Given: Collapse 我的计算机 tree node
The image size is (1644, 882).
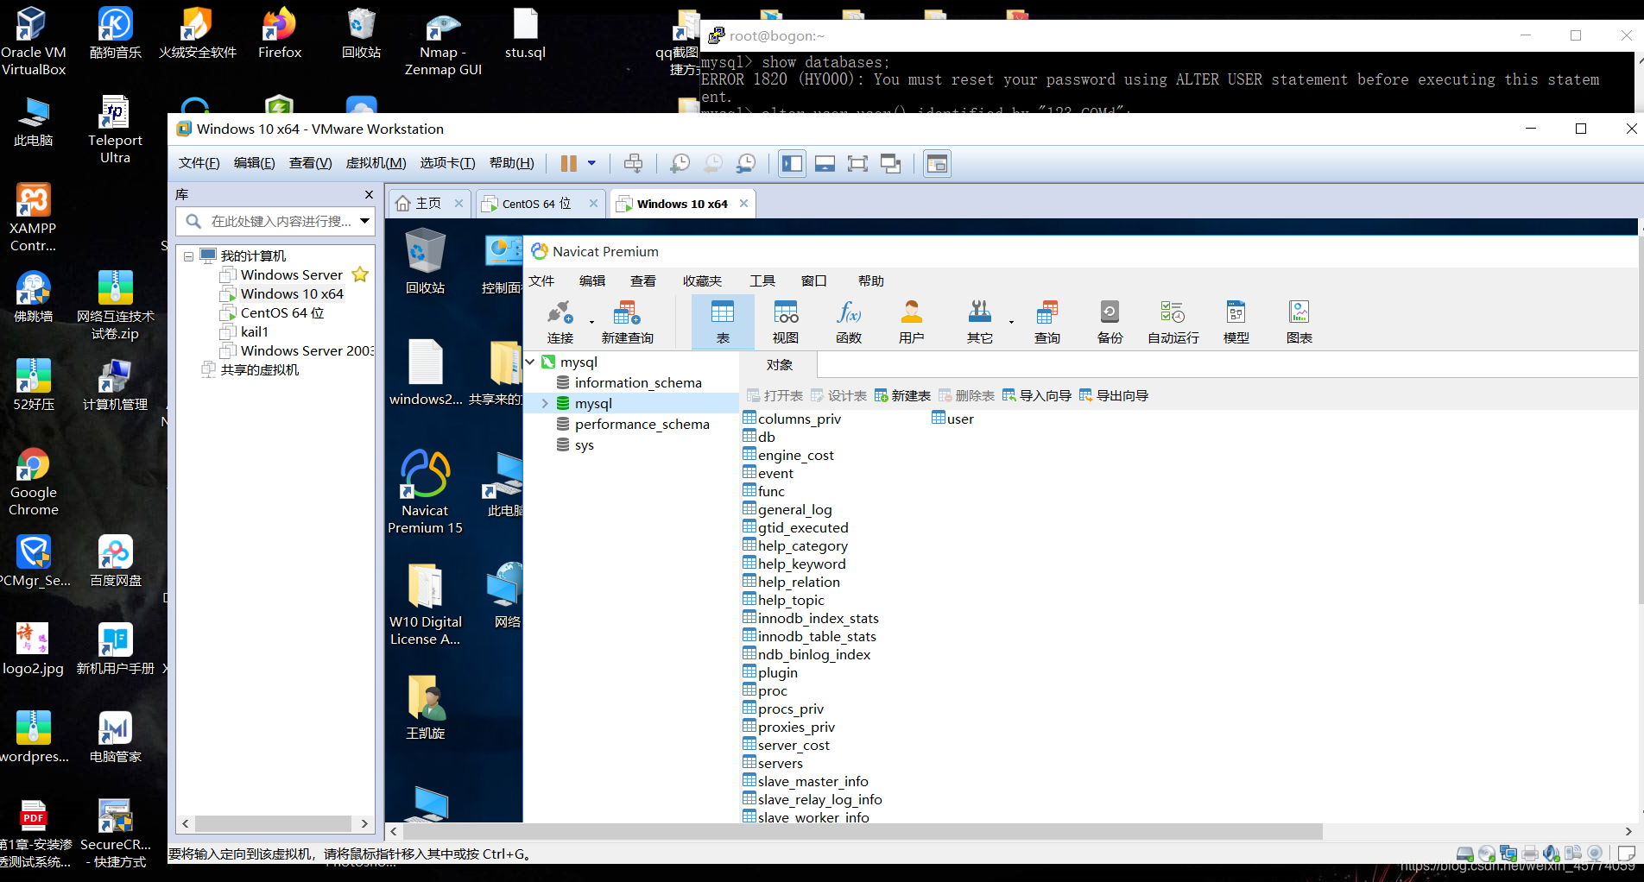Looking at the screenshot, I should pos(188,256).
